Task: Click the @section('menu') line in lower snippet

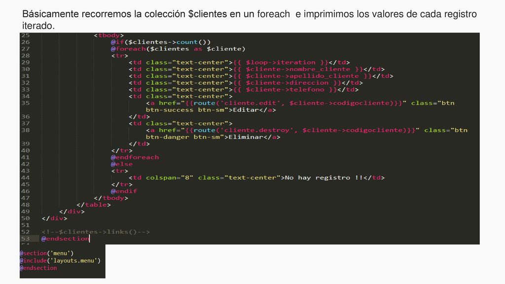Action: 47,253
